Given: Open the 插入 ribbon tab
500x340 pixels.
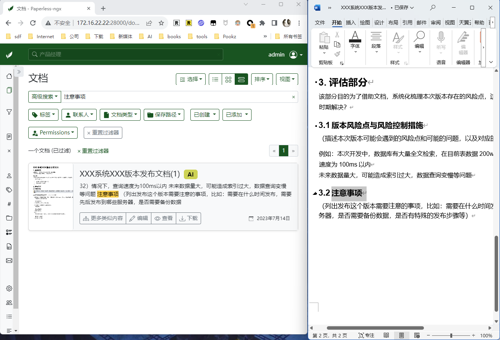Looking at the screenshot, I should pos(351,23).
